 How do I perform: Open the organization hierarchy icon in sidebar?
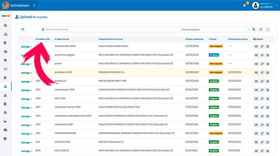point(5,34)
